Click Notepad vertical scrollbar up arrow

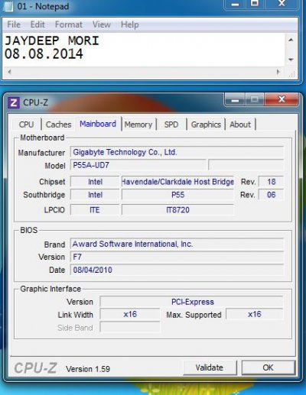coord(291,40)
